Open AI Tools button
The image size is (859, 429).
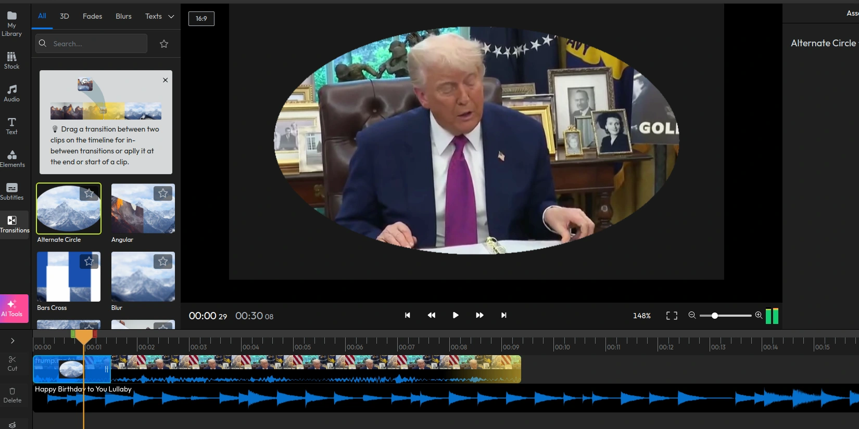pyautogui.click(x=14, y=308)
